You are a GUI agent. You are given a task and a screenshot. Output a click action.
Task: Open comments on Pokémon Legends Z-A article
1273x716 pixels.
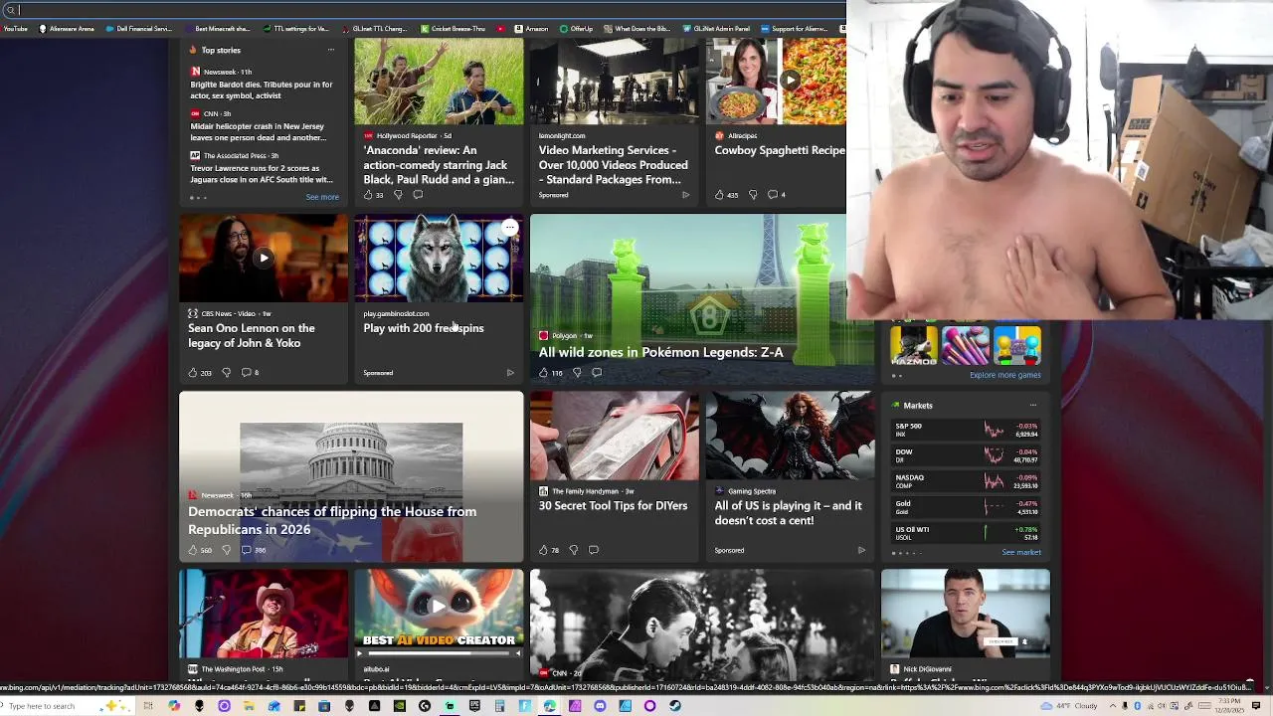point(597,373)
